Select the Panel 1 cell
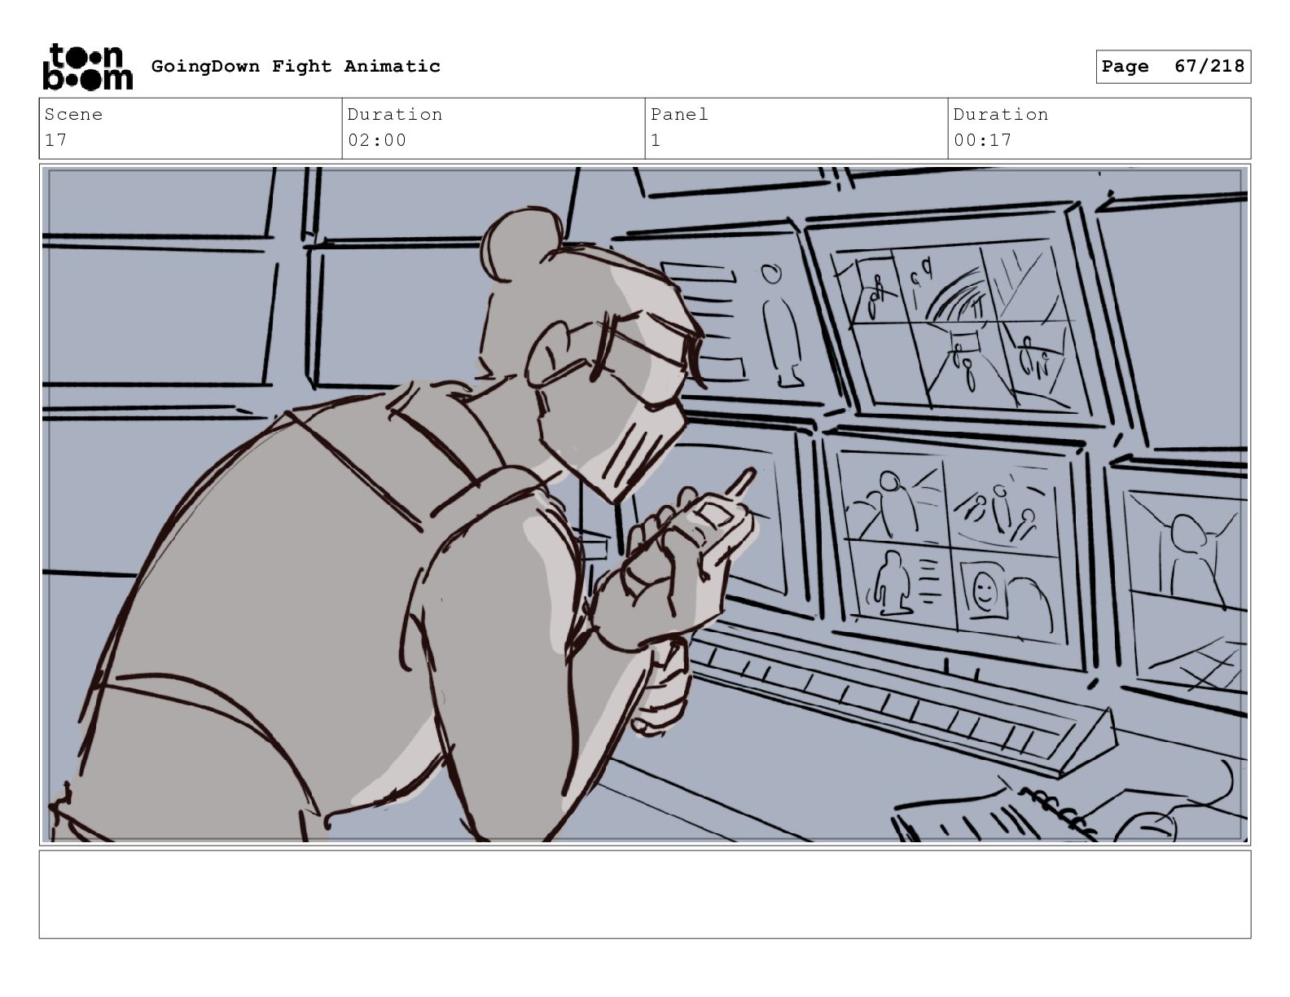The image size is (1290, 997). [796, 128]
